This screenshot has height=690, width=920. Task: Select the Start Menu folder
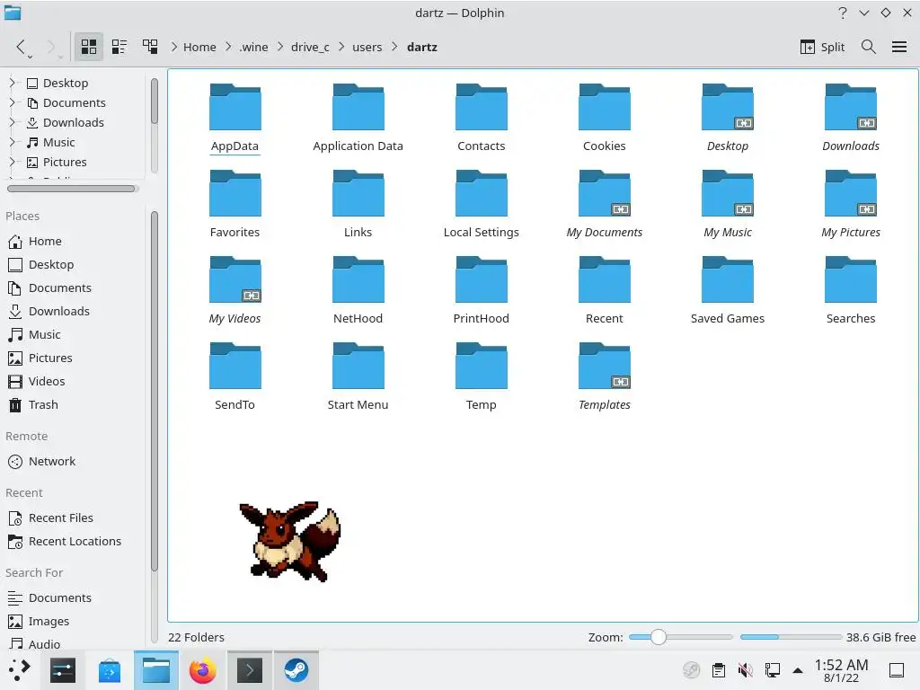click(358, 376)
